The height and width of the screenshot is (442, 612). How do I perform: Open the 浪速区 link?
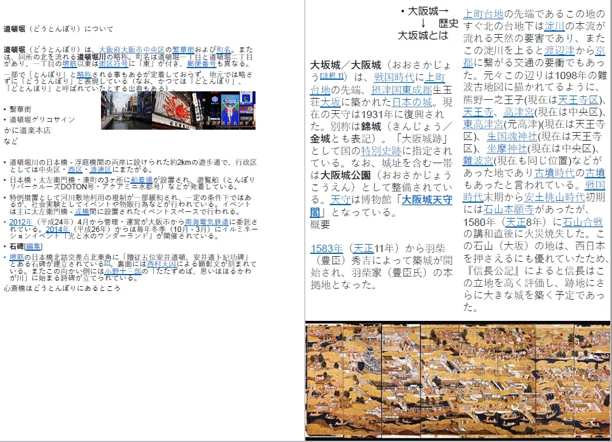[101, 169]
